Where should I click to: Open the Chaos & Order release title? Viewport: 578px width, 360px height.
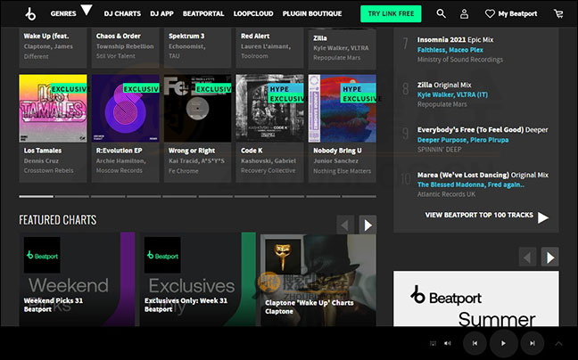click(119, 36)
